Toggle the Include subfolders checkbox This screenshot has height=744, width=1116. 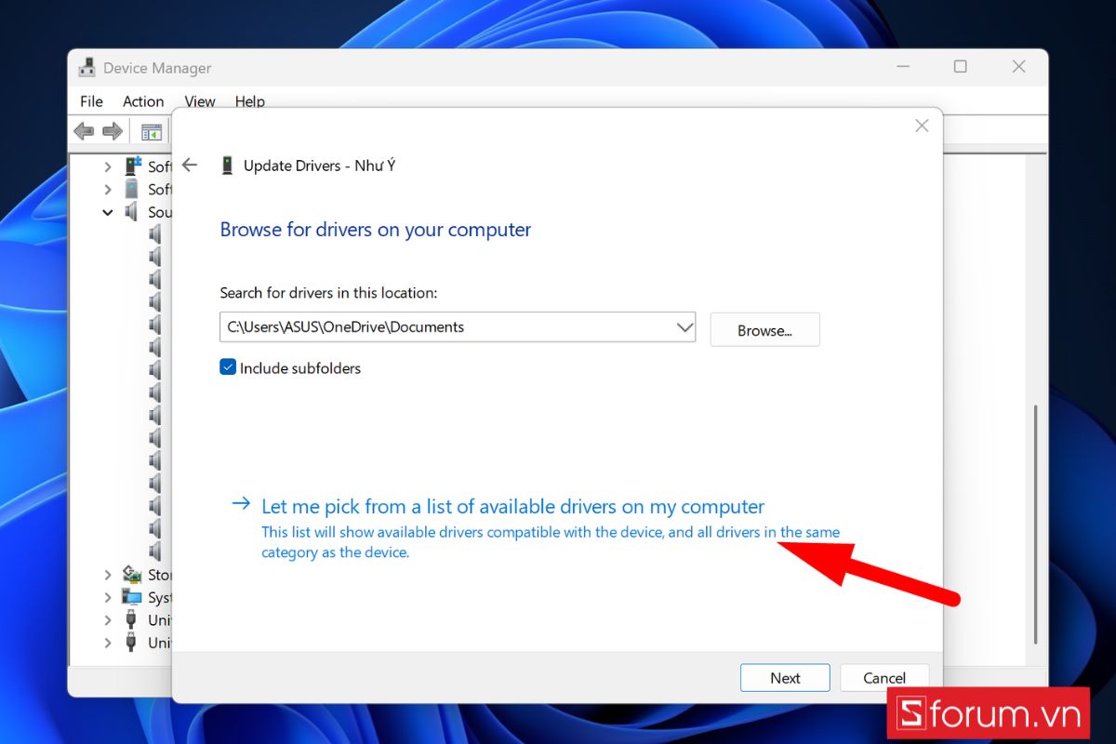point(228,367)
